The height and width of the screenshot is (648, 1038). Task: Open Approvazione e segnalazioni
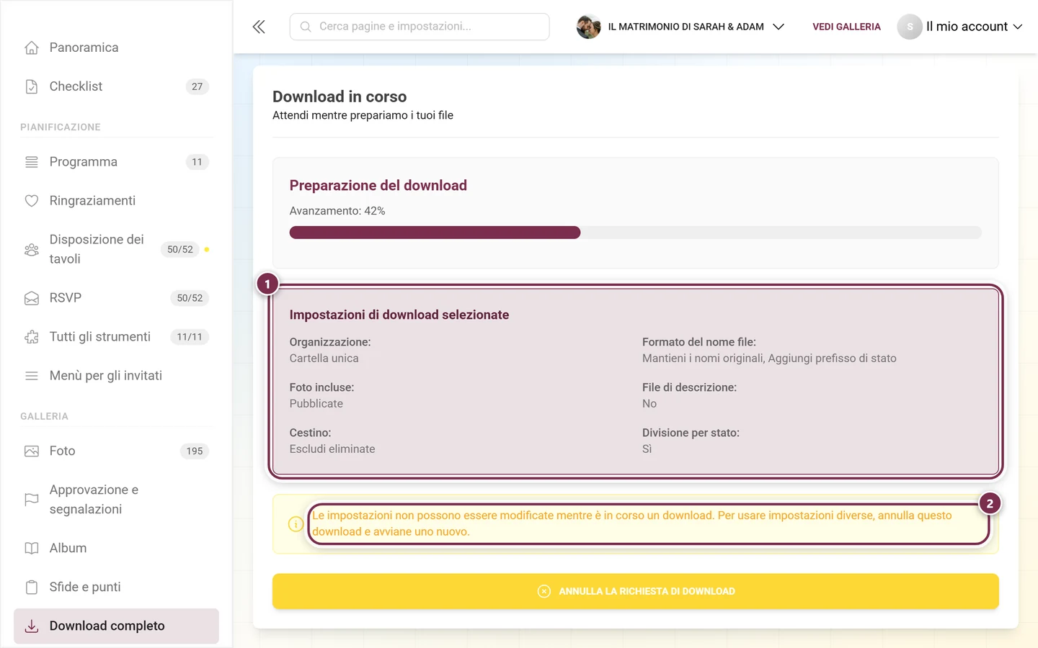116,500
